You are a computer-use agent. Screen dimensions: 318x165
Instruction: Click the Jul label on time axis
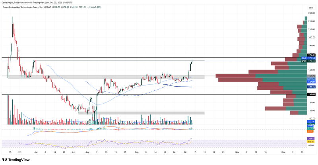[36, 152]
